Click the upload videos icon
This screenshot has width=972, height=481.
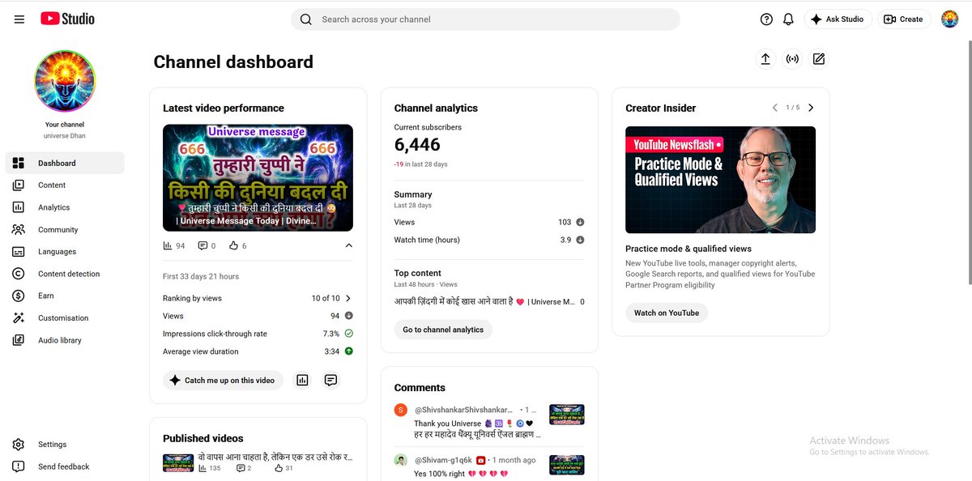tap(765, 59)
